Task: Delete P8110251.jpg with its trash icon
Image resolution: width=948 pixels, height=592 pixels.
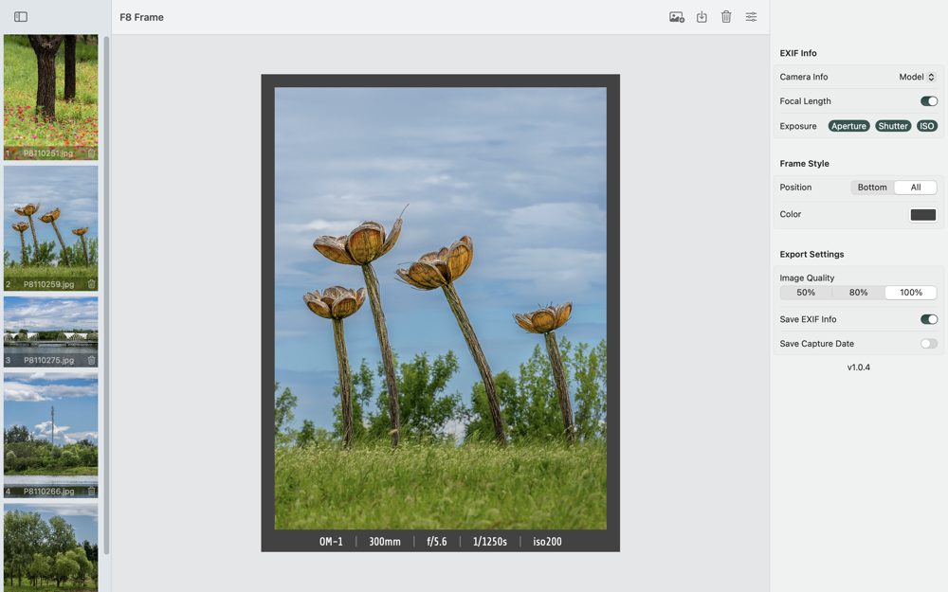Action: tap(91, 153)
